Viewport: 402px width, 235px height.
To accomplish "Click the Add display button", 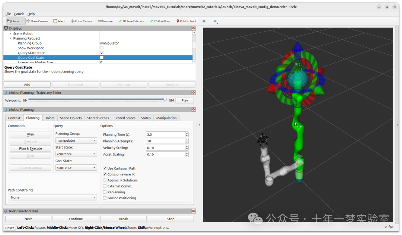I will pos(27,84).
